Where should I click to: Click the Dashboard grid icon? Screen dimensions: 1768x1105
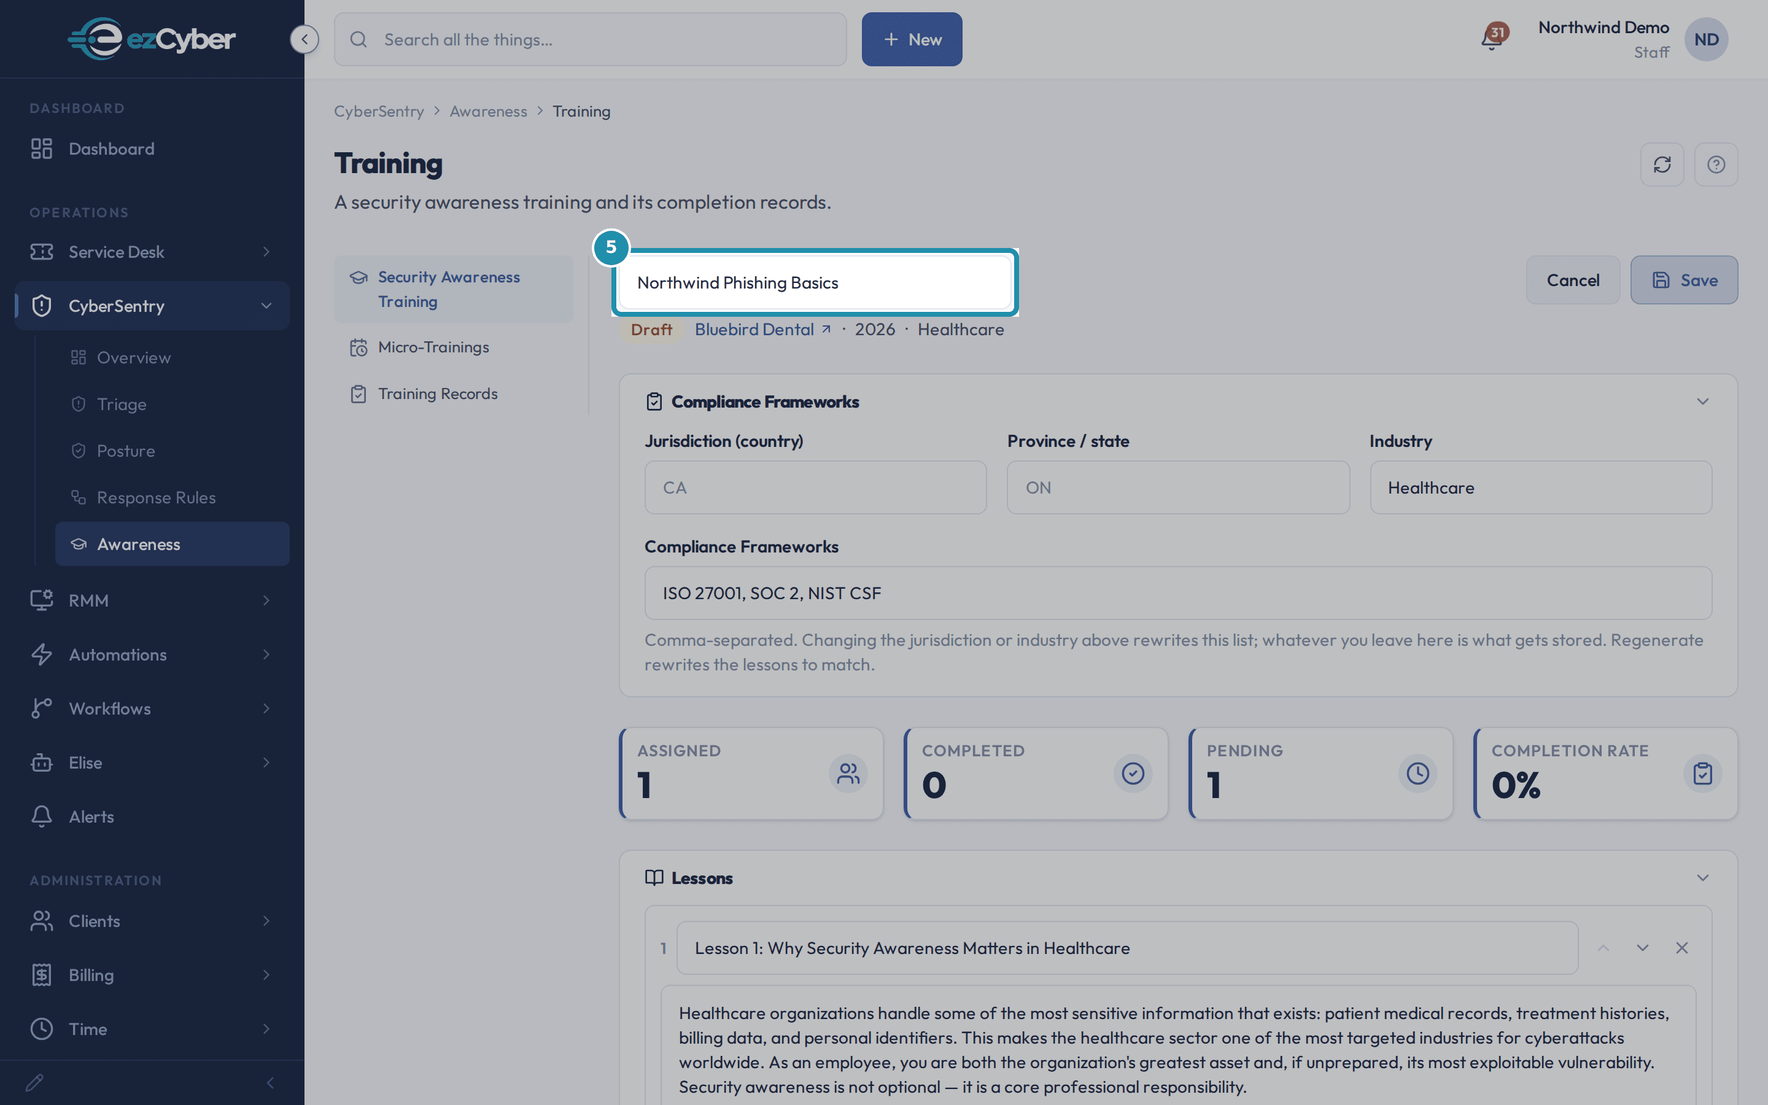[42, 149]
